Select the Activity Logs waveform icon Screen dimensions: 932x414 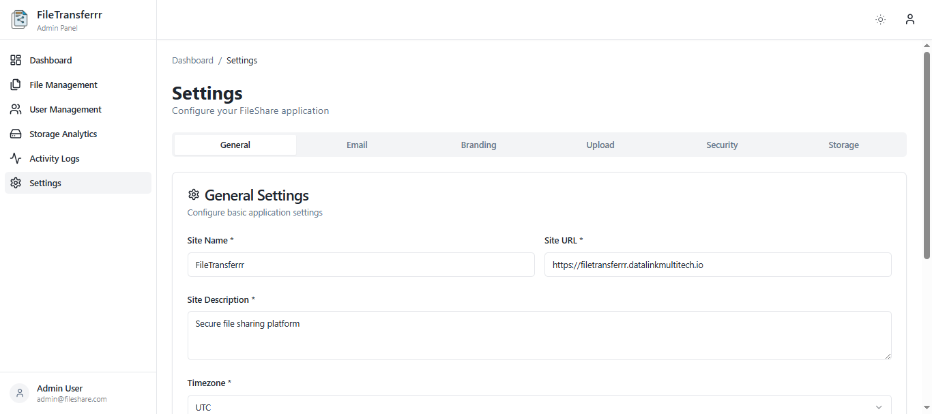coord(16,158)
